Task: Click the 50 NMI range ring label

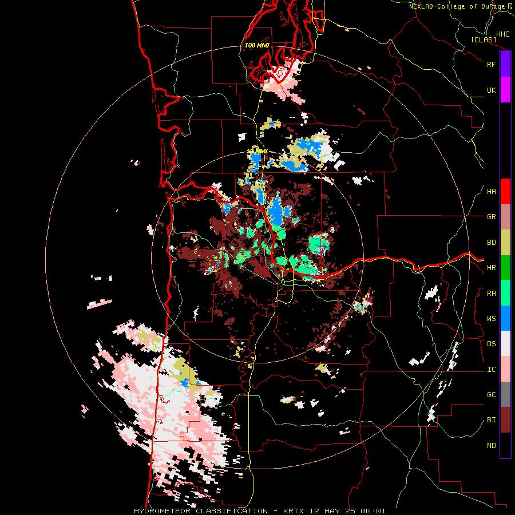Action: [x=257, y=151]
